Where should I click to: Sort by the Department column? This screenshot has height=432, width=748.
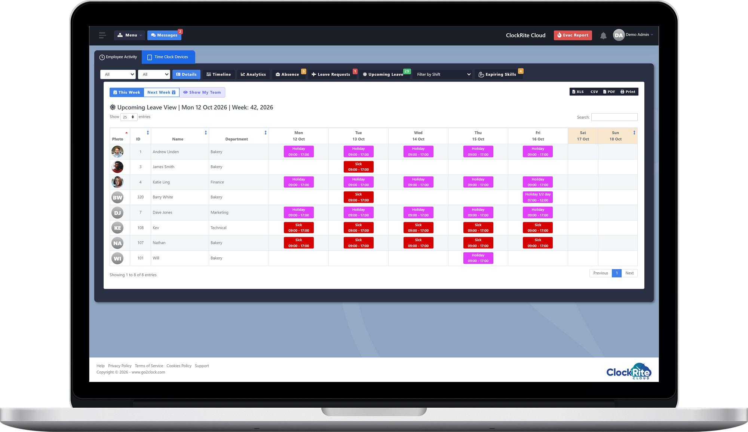[239, 136]
